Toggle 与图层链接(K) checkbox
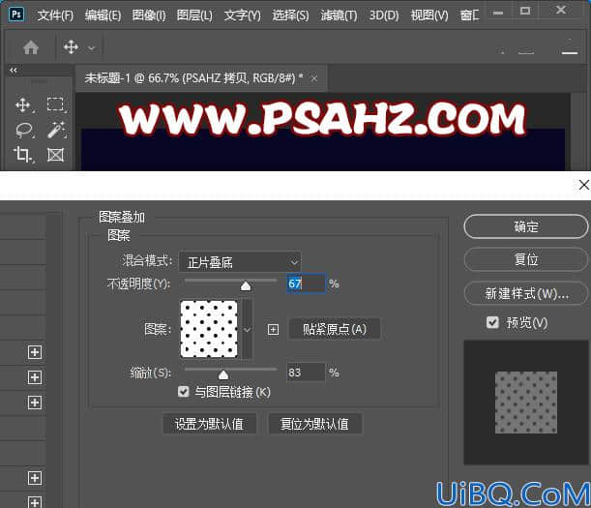Viewport: 591px width, 508px height. [184, 392]
